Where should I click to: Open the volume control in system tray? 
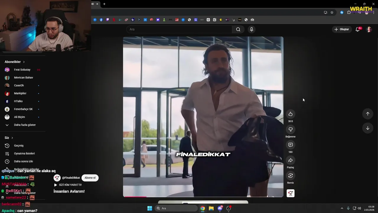pos(359,208)
